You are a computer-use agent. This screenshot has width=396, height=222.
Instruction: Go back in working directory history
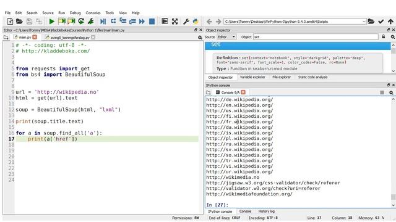click(209, 22)
